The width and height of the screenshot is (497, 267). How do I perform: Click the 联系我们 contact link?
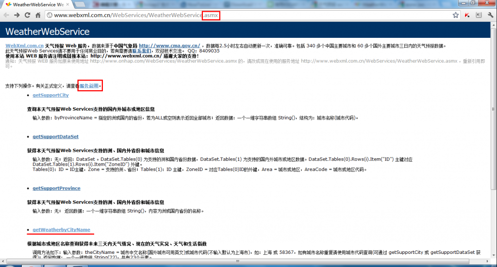click(x=142, y=51)
